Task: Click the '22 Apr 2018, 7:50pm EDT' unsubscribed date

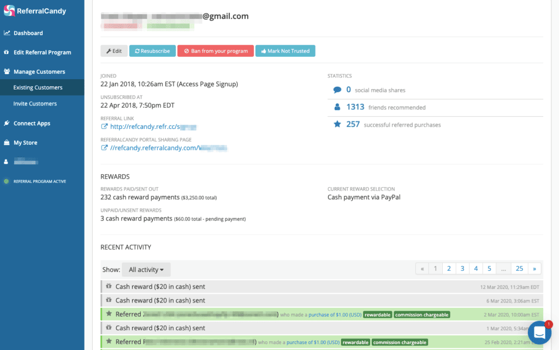Action: click(x=137, y=105)
